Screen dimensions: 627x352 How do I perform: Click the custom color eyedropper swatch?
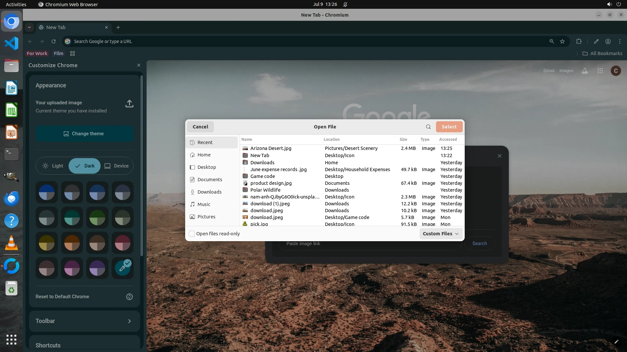point(122,268)
